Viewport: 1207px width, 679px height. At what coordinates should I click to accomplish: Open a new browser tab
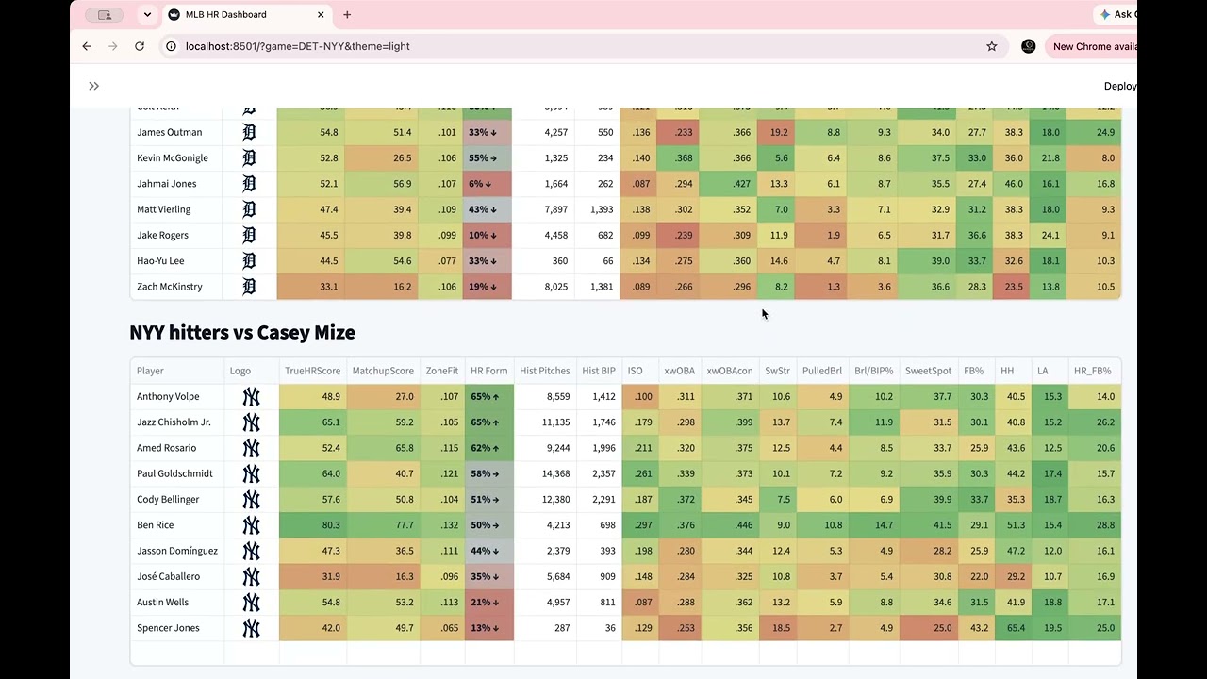tap(347, 15)
